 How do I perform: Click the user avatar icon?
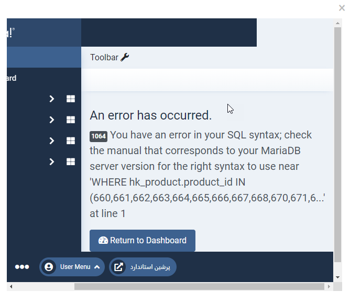tap(49, 267)
